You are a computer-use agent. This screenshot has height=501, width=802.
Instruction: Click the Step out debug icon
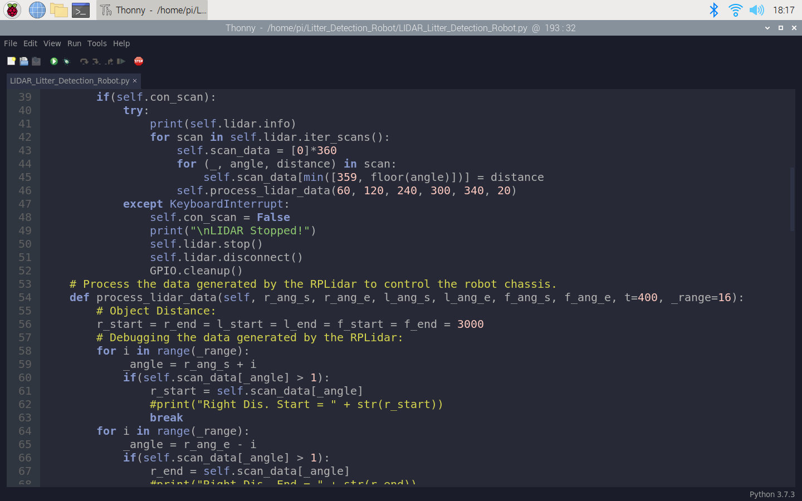tap(109, 61)
